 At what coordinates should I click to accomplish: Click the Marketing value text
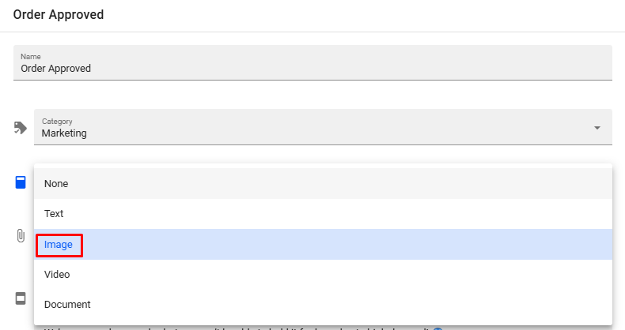(x=64, y=133)
